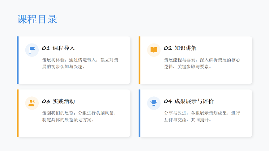Select the 课程目录 slide title
Image resolution: width=269 pixels, height=151 pixels.
37,19
